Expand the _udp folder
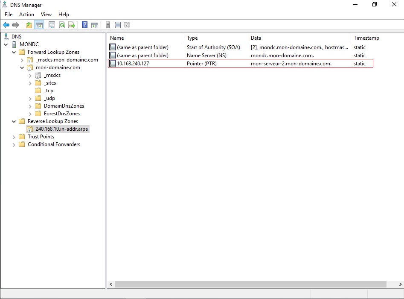Viewport: 404px width, 299px height. pos(30,99)
